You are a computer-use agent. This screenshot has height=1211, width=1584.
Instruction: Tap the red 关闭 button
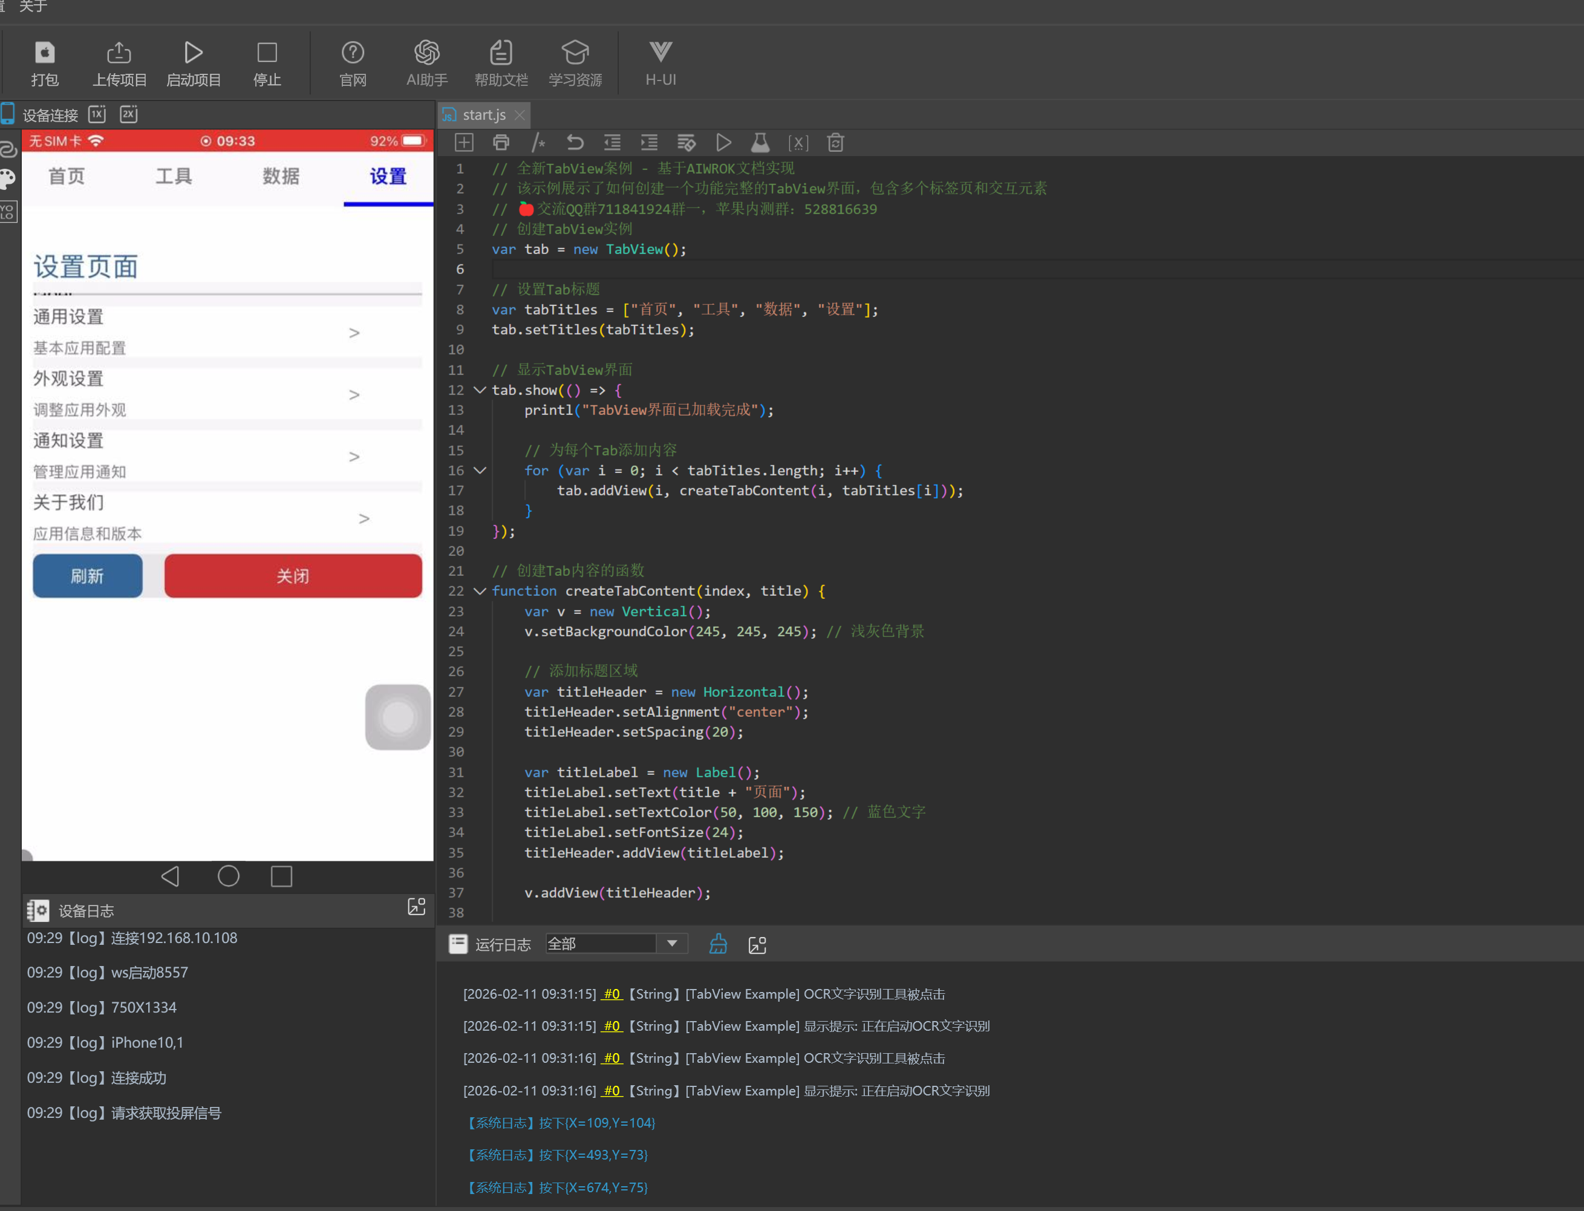coord(293,576)
